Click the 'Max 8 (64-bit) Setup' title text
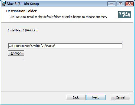 [23, 4]
